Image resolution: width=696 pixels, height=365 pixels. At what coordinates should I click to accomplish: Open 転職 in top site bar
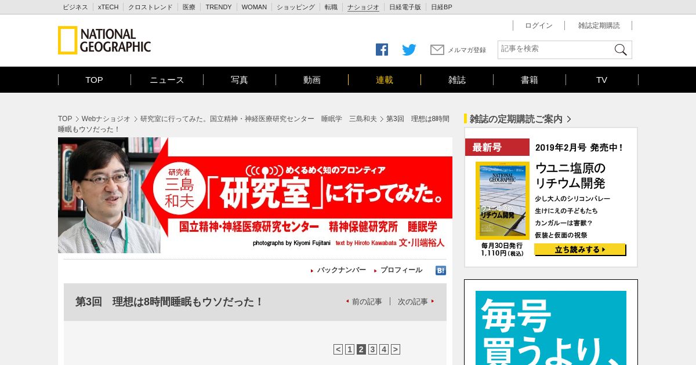331,7
